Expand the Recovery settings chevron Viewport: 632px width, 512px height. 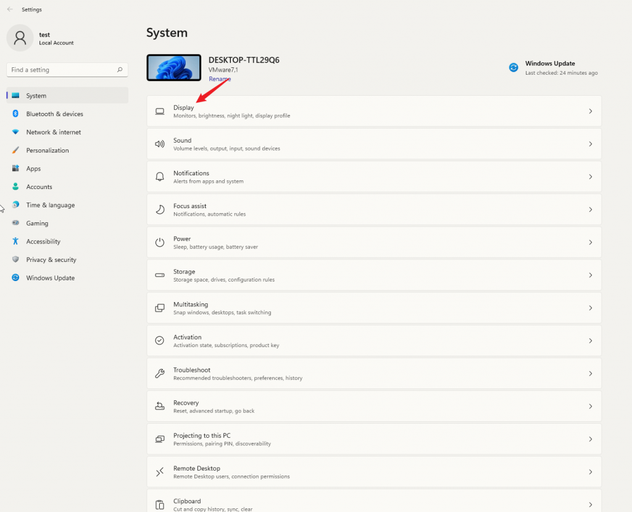tap(591, 406)
